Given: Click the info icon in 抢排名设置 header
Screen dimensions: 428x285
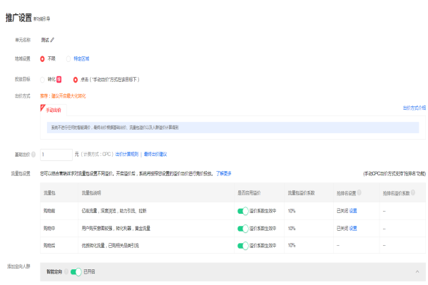Looking at the screenshot, I should 359,192.
